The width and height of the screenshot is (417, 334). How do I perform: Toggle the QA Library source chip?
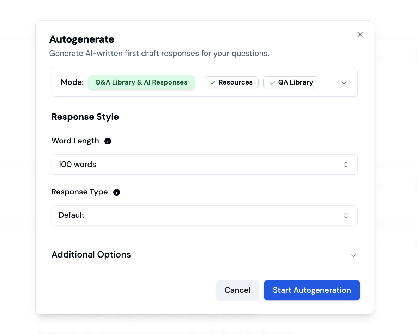click(291, 82)
